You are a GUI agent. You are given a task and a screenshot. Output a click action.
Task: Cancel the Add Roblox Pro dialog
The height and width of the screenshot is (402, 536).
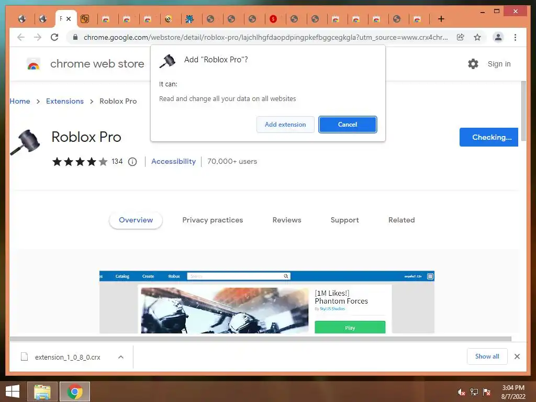348,125
